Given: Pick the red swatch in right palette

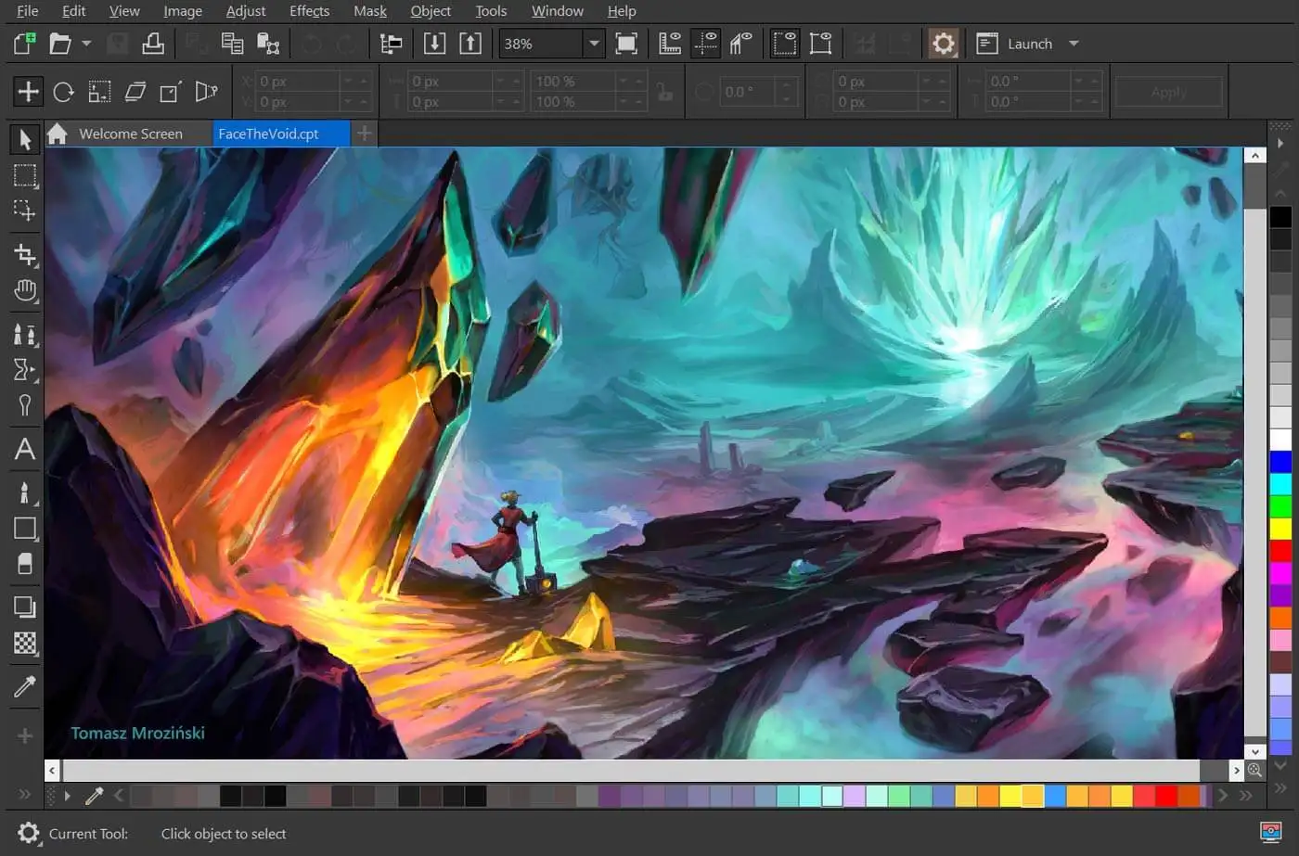Looking at the screenshot, I should [1280, 551].
